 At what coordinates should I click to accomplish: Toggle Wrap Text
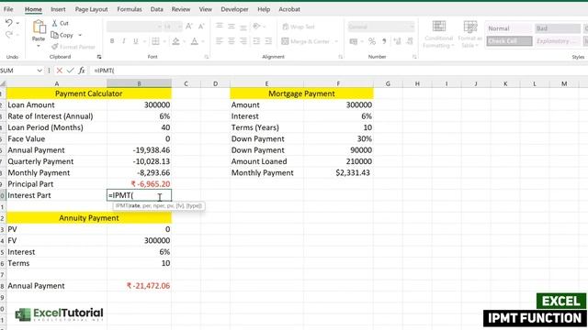click(299, 27)
